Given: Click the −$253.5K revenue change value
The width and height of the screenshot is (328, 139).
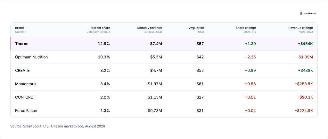Looking at the screenshot, I should 304,84.
